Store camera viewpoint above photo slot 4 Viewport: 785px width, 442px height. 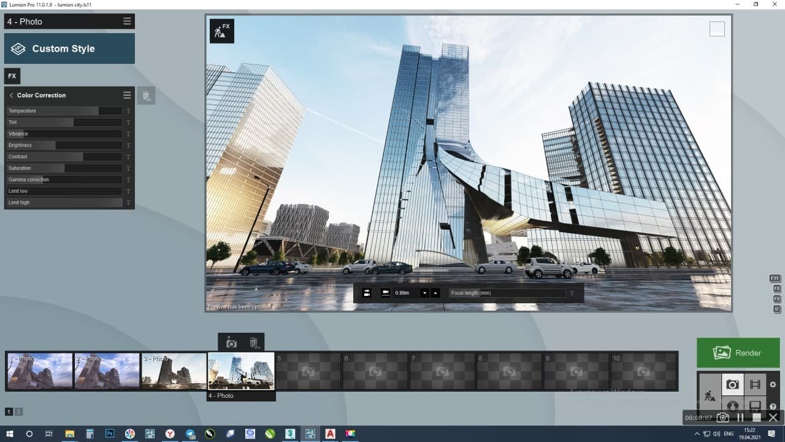(x=231, y=343)
